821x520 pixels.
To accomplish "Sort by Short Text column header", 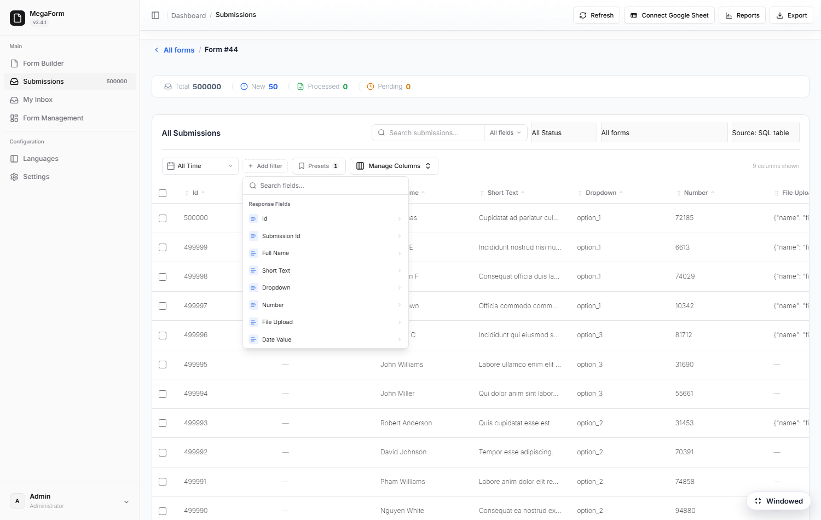I will point(506,193).
